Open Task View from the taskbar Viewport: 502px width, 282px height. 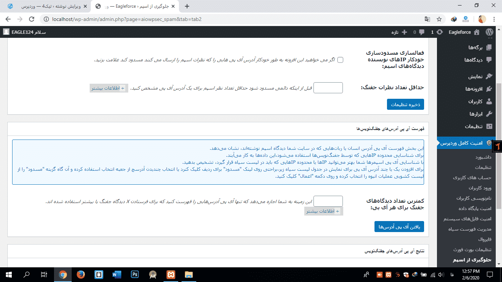pos(44,274)
